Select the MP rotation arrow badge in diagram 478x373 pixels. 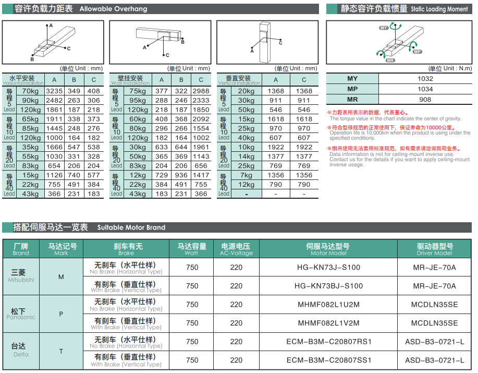point(417,52)
